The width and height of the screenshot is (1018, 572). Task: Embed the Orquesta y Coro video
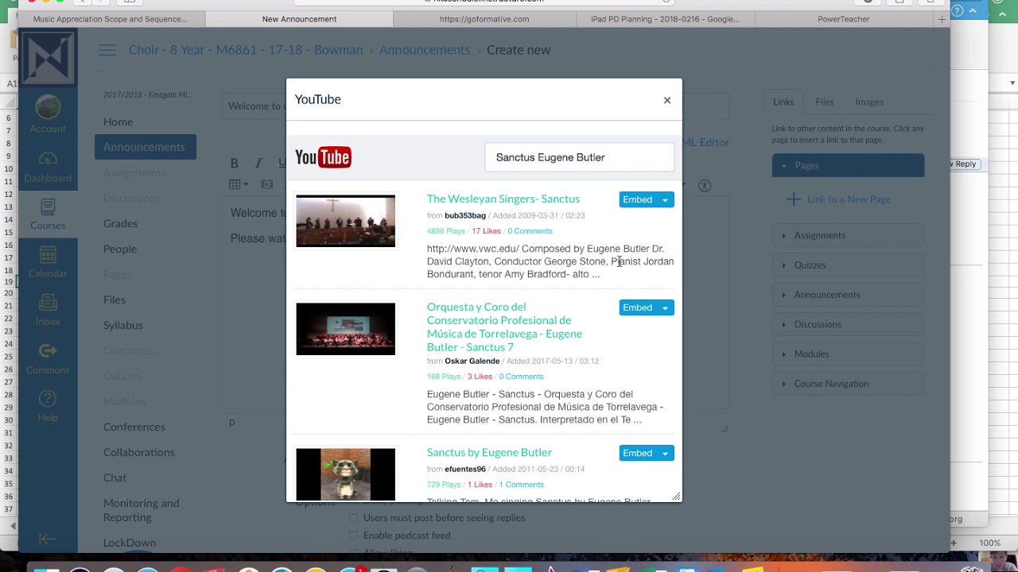pos(637,307)
